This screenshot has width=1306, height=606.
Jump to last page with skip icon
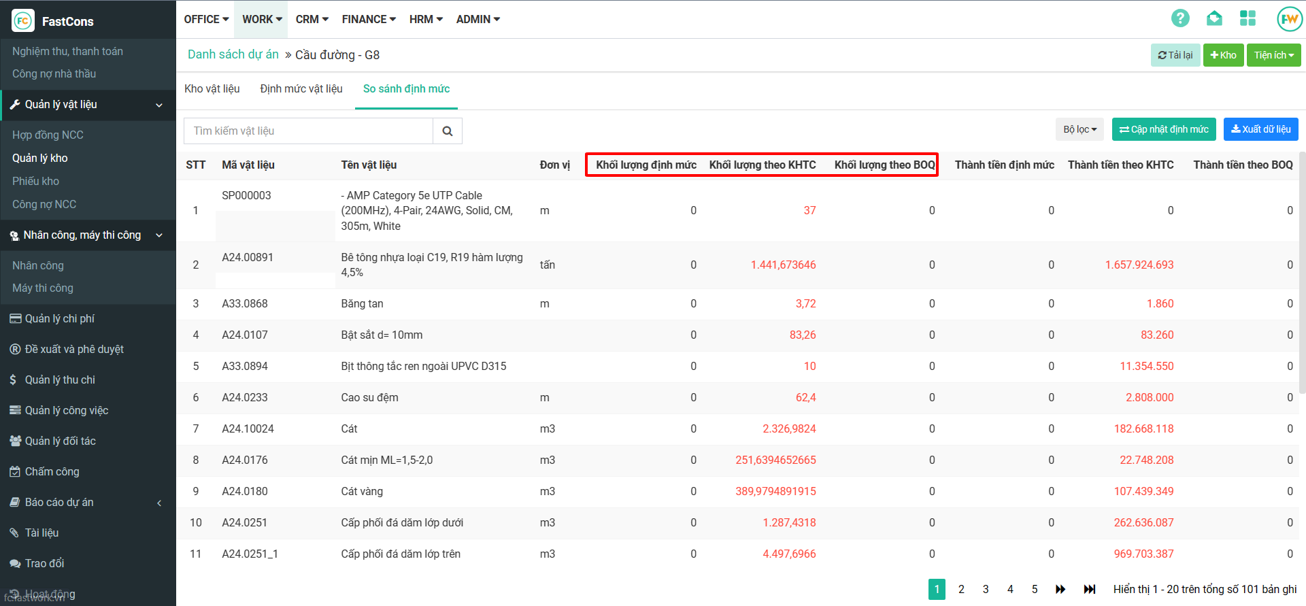point(1090,589)
